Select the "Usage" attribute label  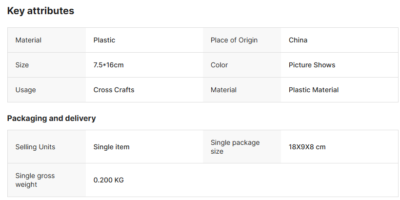tap(25, 90)
